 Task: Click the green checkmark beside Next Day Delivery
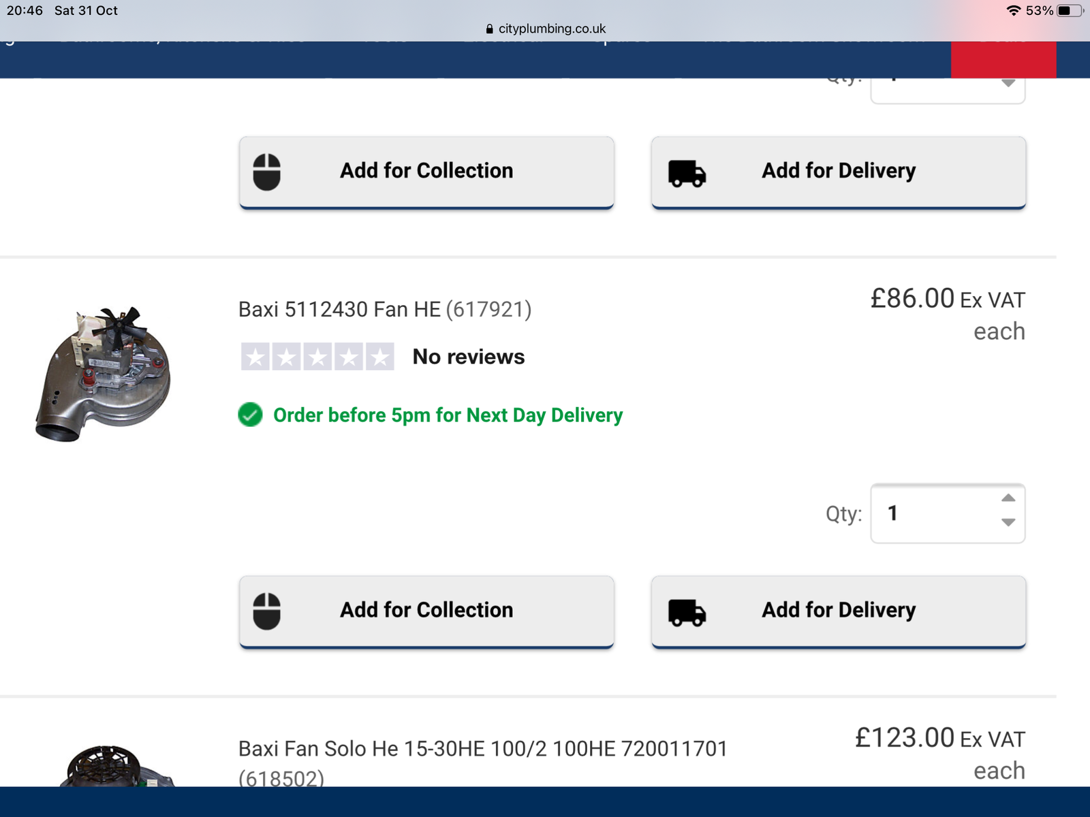250,415
